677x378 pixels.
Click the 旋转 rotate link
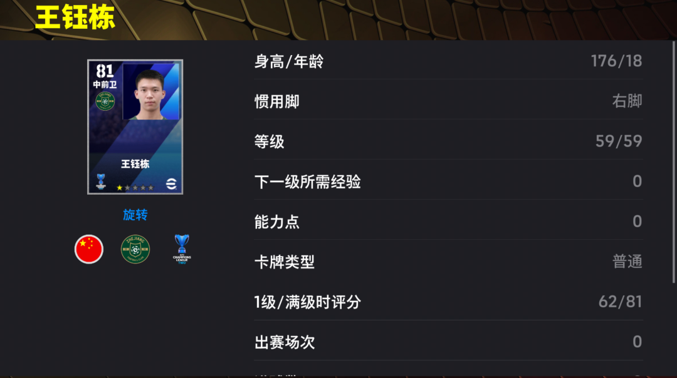(x=135, y=215)
